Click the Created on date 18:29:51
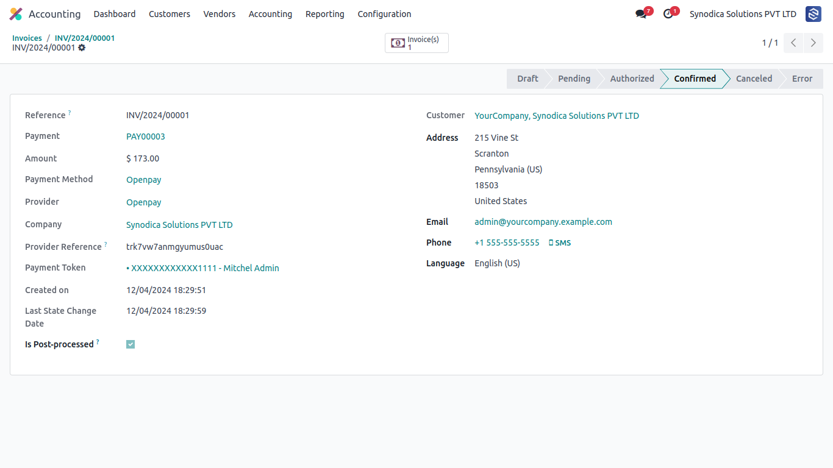 point(166,290)
